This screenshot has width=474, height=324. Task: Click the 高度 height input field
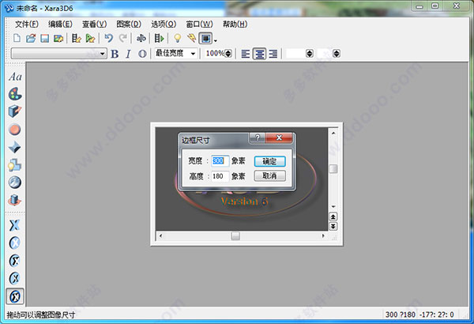[x=220, y=176]
